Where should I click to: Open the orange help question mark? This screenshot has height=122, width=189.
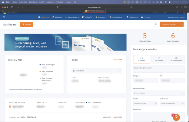[176, 117]
